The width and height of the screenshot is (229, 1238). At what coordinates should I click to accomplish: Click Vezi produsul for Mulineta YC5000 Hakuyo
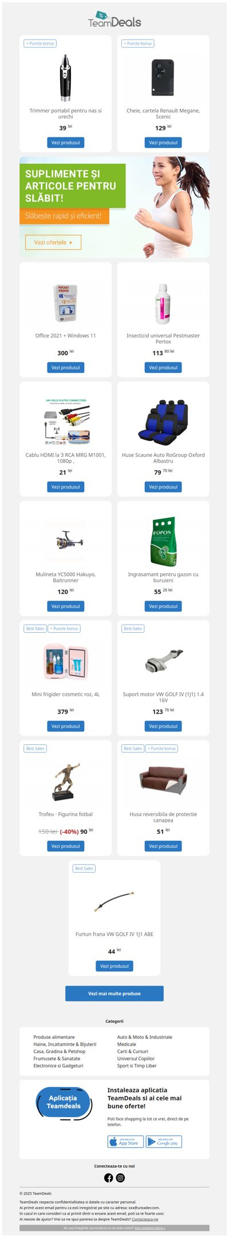[65, 606]
